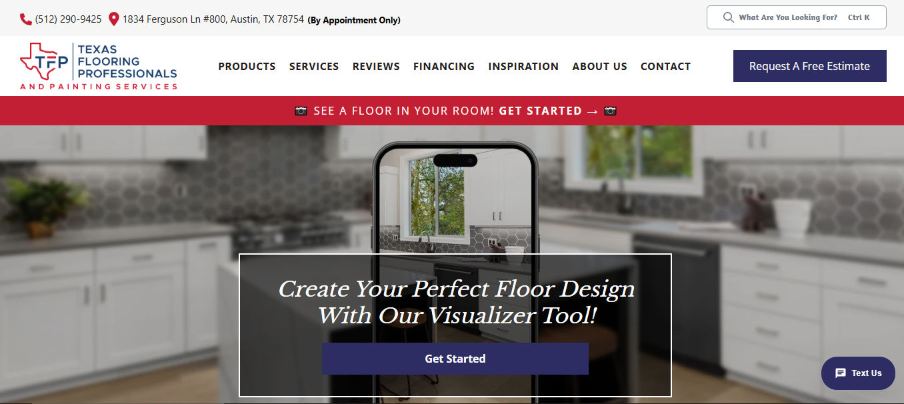Click GET STARTED in the red banner
904x404 pixels.
click(541, 111)
